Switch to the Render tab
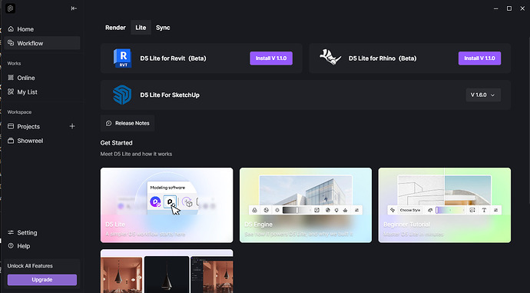The height and width of the screenshot is (293, 530). point(115,28)
